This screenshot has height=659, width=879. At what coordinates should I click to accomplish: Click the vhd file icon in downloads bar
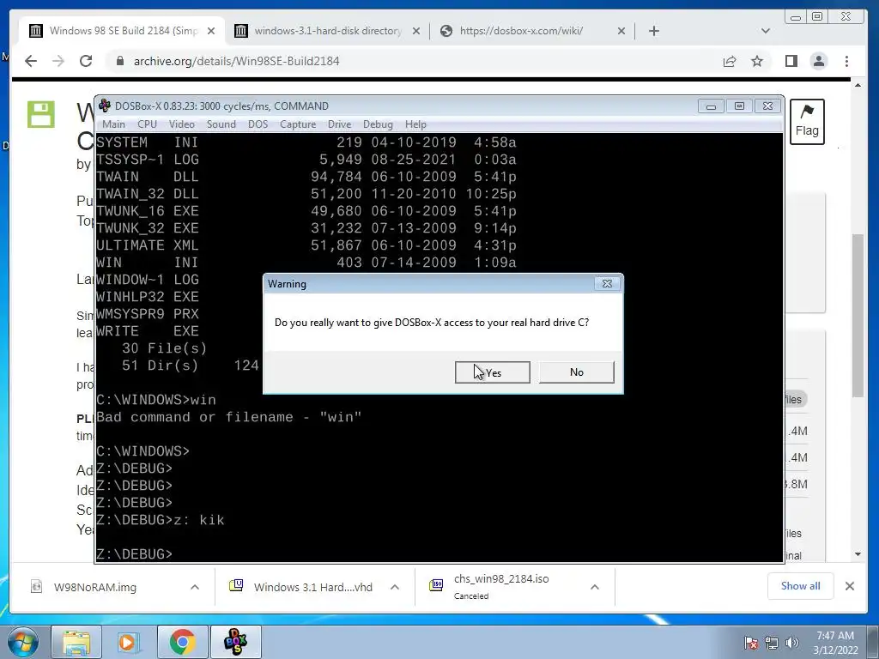click(236, 585)
